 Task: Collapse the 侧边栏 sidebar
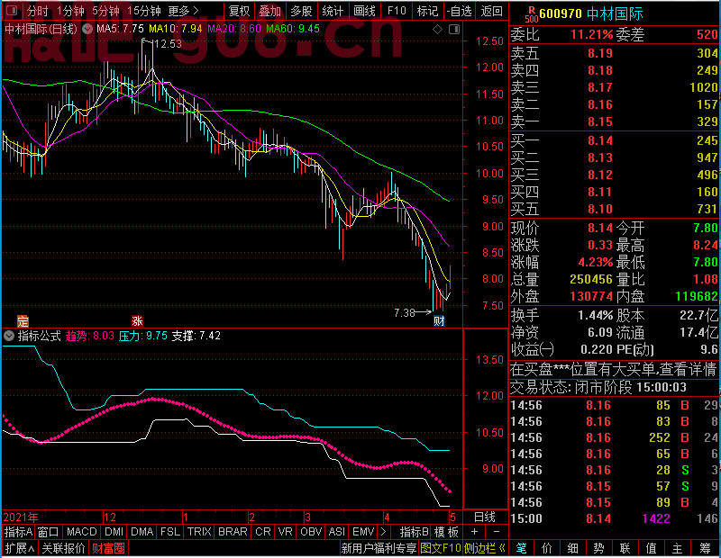click(485, 548)
